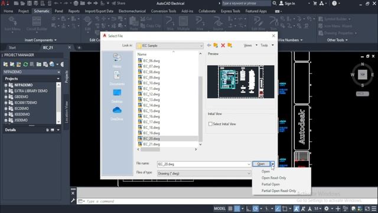This screenshot has height=213, width=378.
Task: Toggle ortho mode icon in status bar
Action: coord(249,209)
